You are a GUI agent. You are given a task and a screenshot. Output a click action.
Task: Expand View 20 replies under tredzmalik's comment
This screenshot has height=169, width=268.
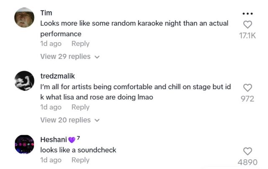tap(65, 120)
